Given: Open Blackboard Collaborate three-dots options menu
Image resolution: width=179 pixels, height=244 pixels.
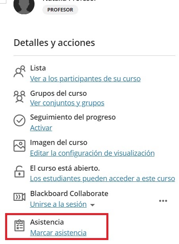Looking at the screenshot, I should pos(163,201).
